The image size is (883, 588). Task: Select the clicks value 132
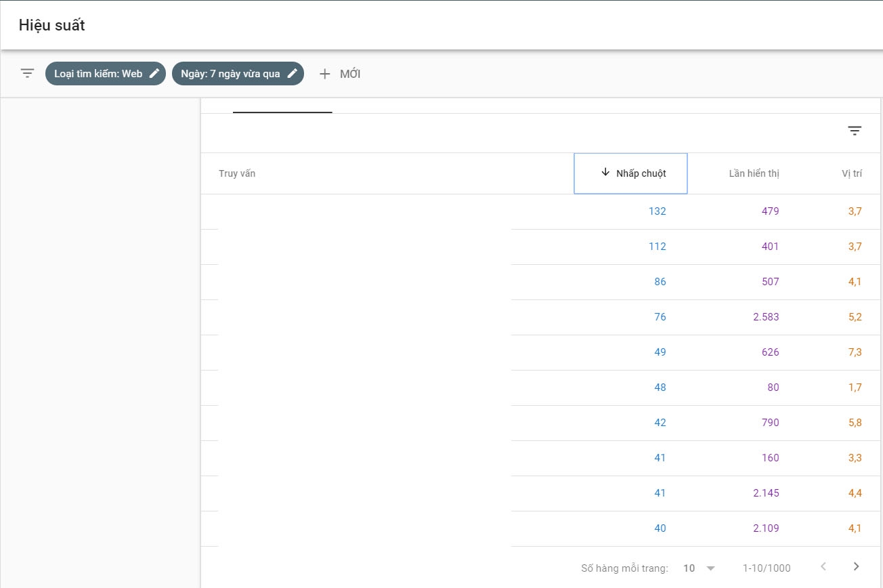tap(657, 211)
